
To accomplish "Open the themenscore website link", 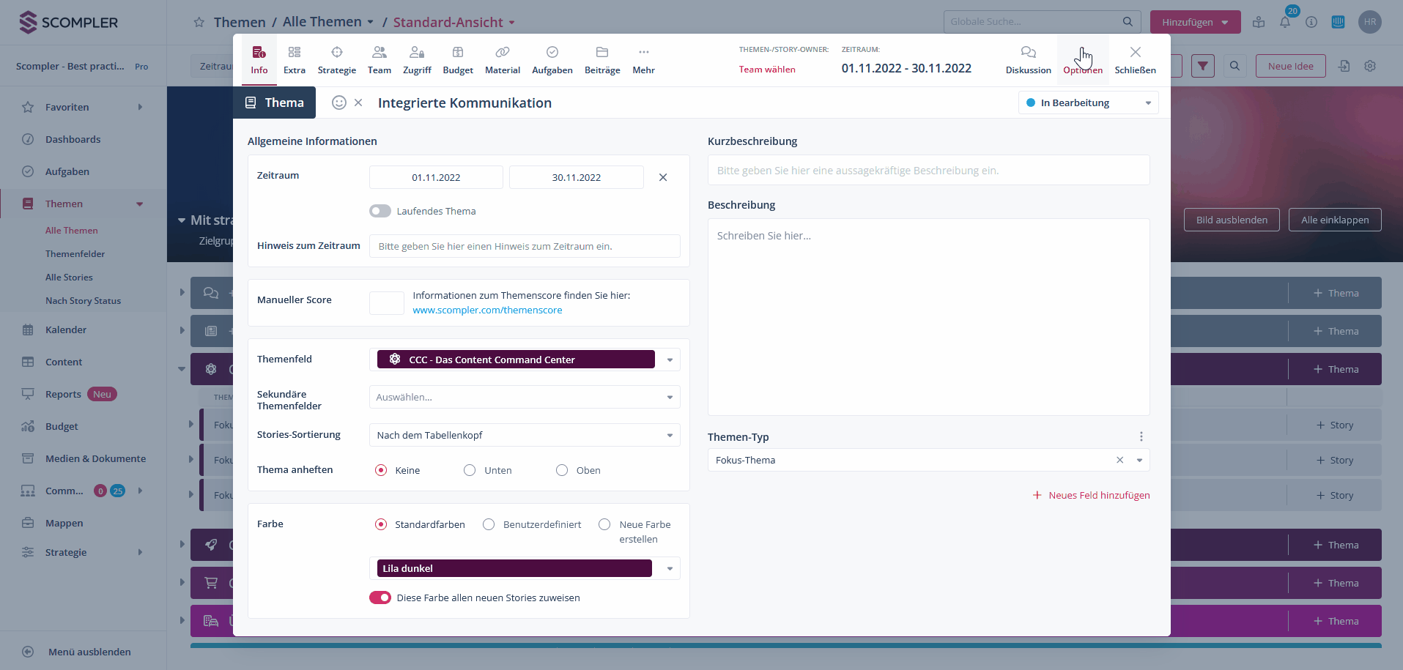I will coord(487,310).
